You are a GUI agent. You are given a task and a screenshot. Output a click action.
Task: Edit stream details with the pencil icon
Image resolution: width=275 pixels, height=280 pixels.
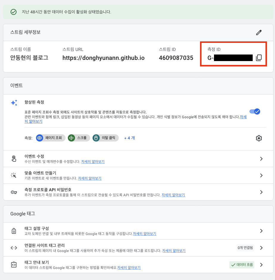259,32
